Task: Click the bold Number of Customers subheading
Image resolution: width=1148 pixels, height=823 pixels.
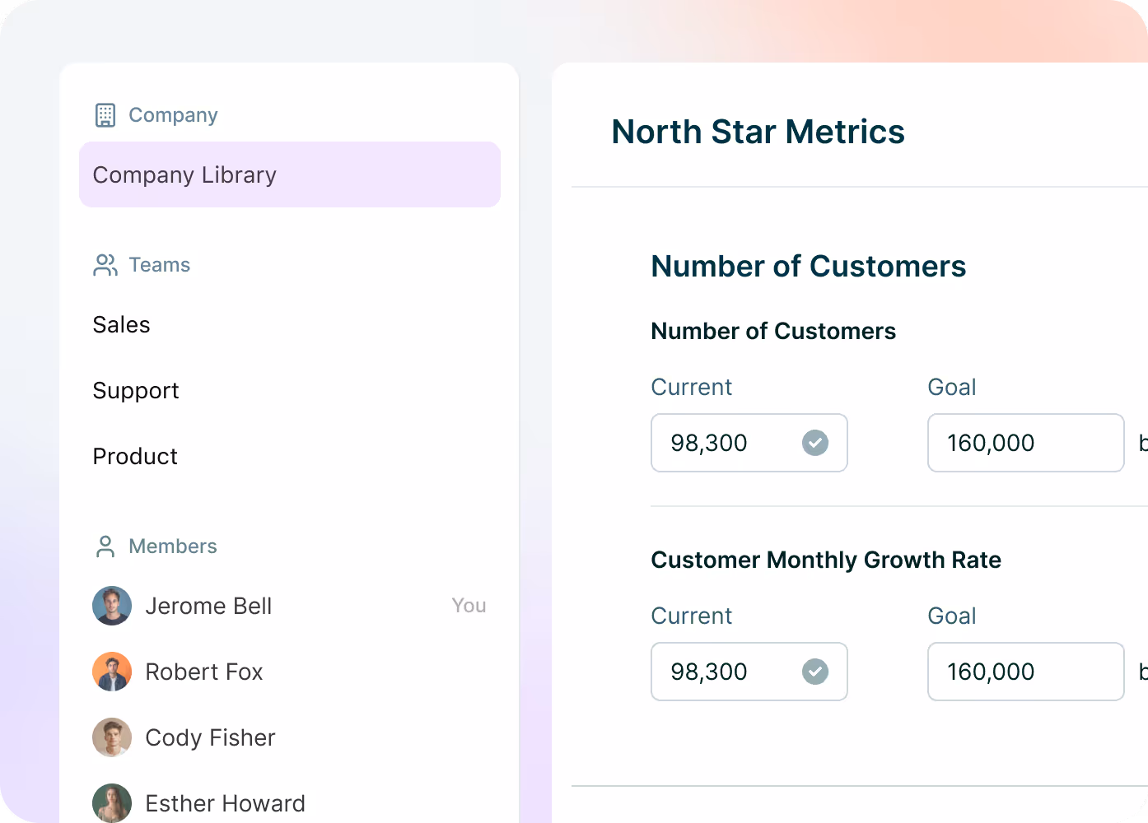Action: pyautogui.click(x=773, y=331)
